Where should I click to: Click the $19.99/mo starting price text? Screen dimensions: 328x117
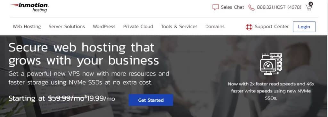click(100, 98)
